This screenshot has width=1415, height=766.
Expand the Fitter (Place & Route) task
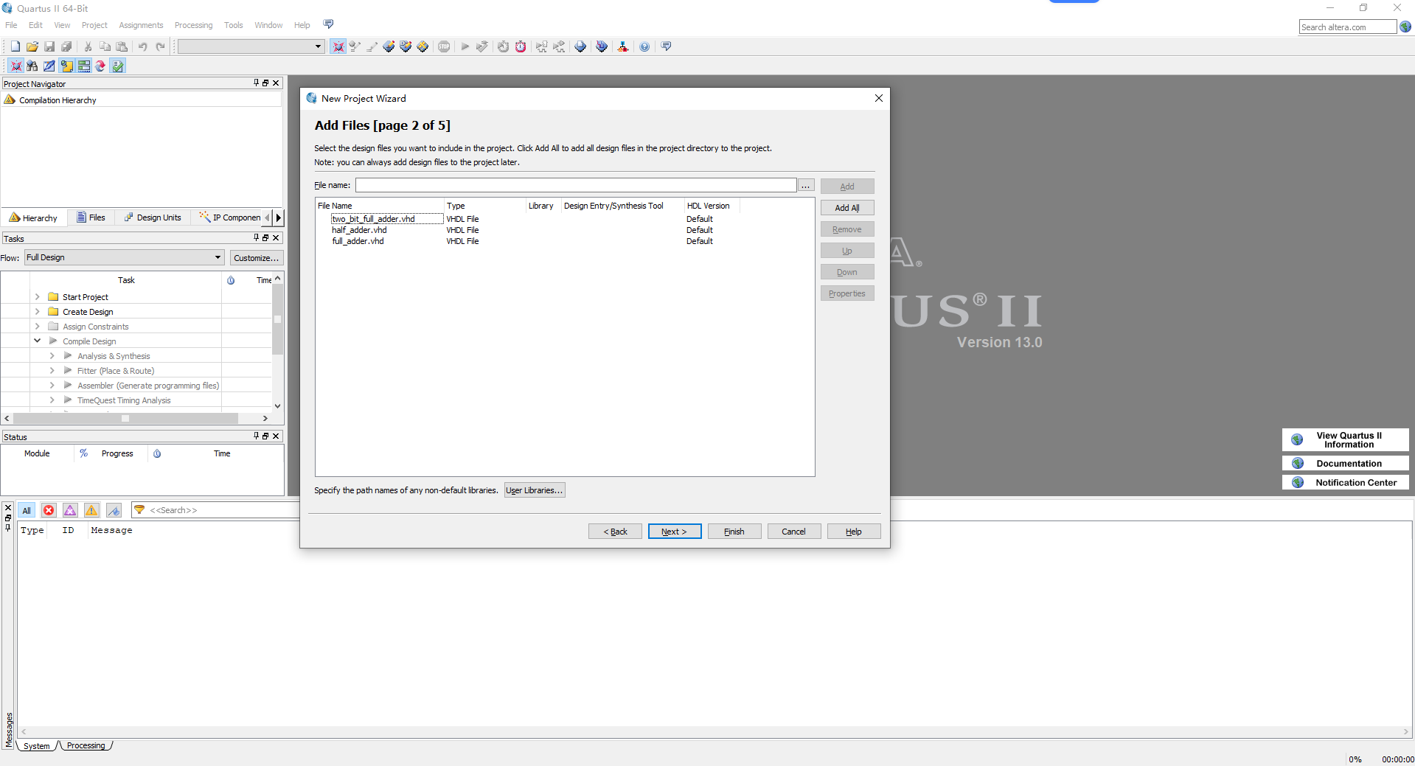52,371
